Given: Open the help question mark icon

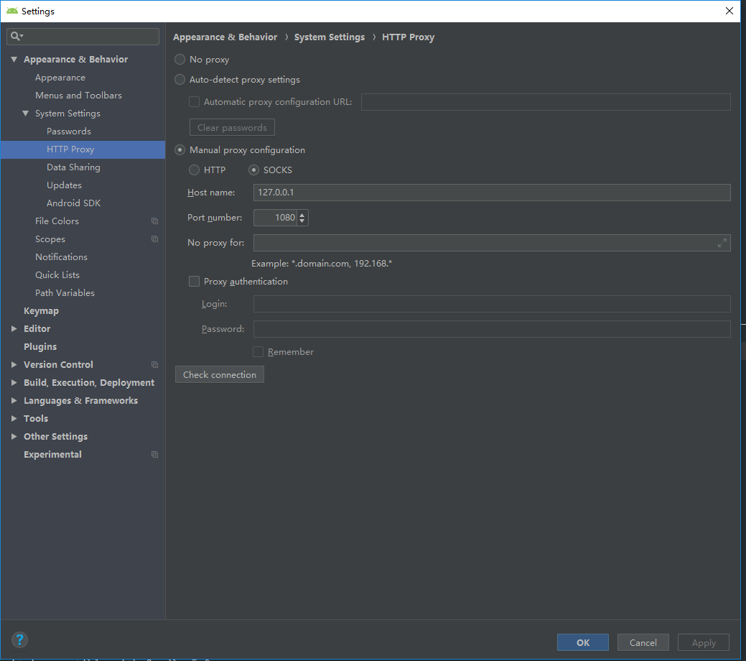Looking at the screenshot, I should pyautogui.click(x=19, y=639).
